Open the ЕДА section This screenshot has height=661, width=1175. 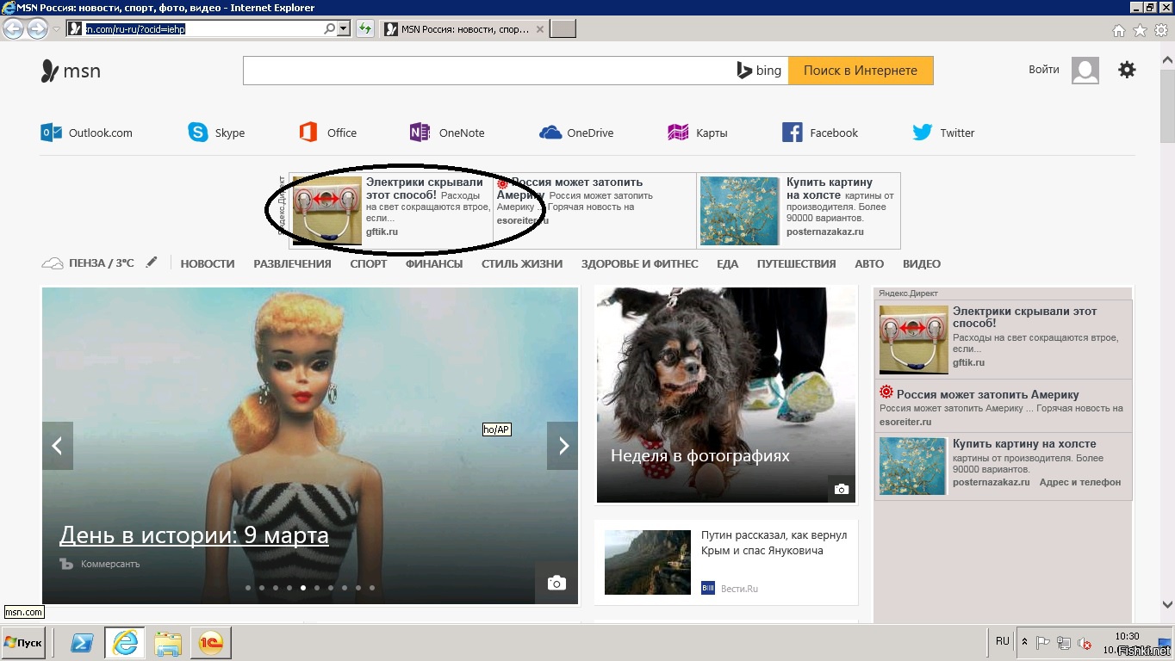point(728,263)
